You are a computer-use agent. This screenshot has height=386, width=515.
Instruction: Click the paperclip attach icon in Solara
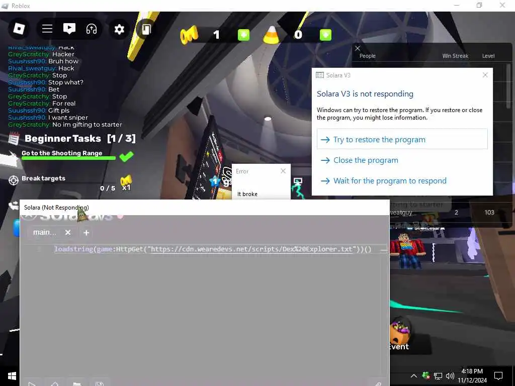(378, 383)
